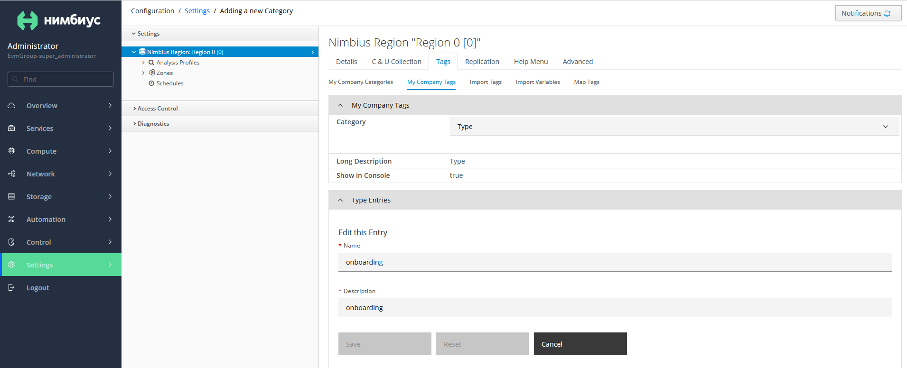This screenshot has width=907, height=368.
Task: Collapse the Nimbius Region tree node
Action: point(134,52)
